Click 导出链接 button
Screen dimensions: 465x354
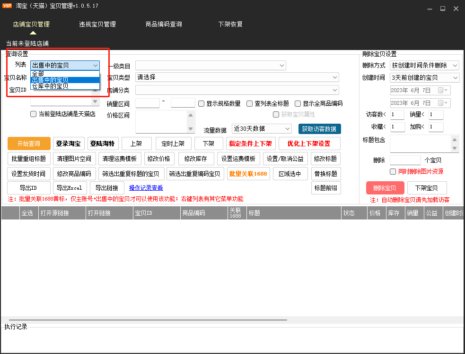107,188
